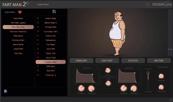Screen dimensions: 173x102
Task: Toggle Legato Mode
Action: click(x=43, y=5)
